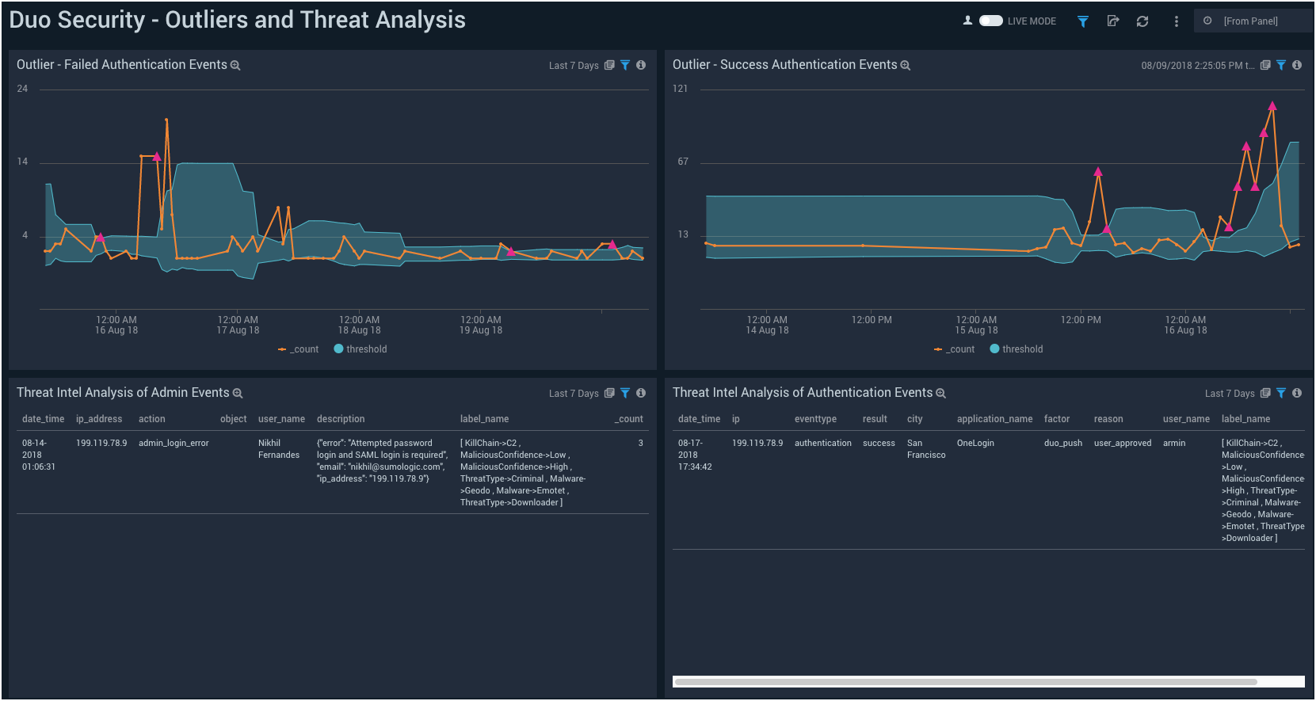
Task: Sort Authentication Events table by date_time column
Action: coord(699,419)
